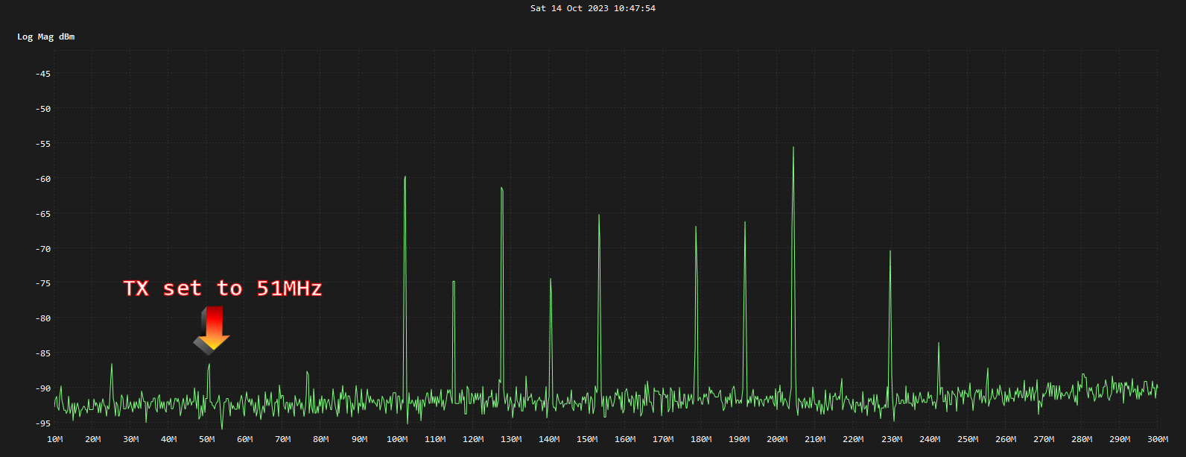Click the -45 dBm y-axis label
Screen dimensions: 1186x457
coord(43,74)
